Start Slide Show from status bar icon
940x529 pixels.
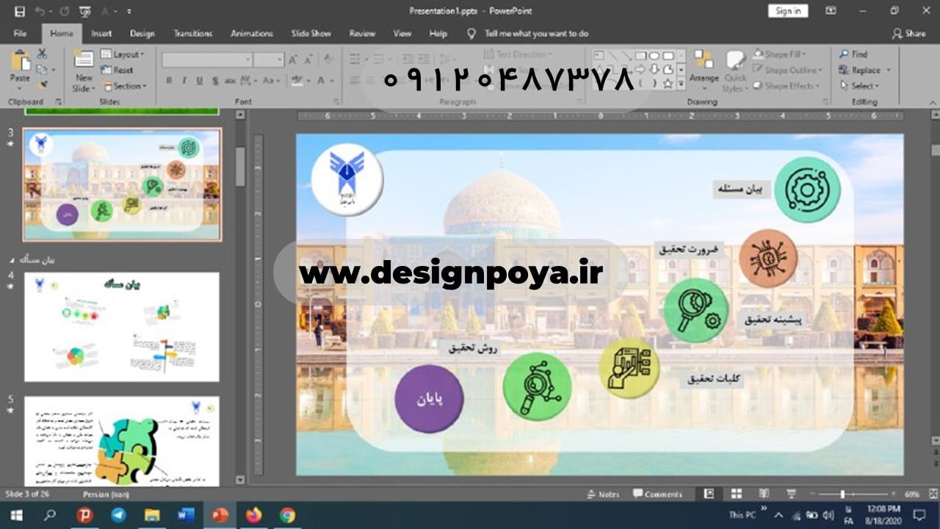[791, 494]
